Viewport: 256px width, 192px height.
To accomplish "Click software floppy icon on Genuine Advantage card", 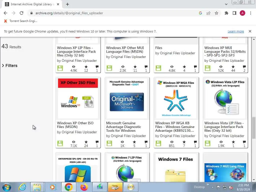I will (109, 143).
